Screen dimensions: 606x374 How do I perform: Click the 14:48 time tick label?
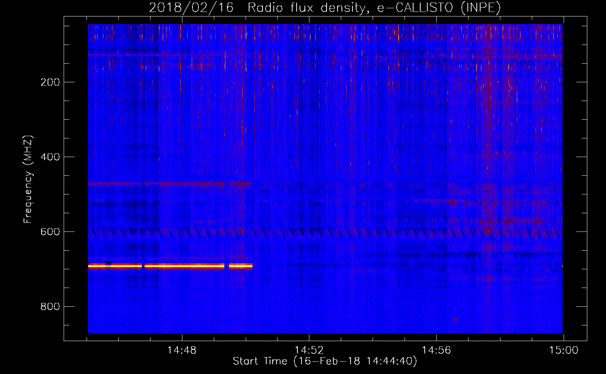pos(182,350)
